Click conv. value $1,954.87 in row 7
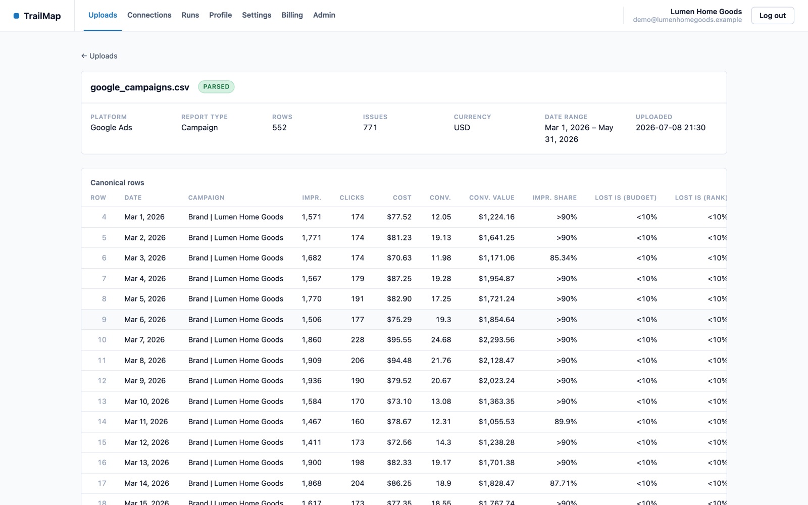This screenshot has width=808, height=505. click(x=496, y=278)
